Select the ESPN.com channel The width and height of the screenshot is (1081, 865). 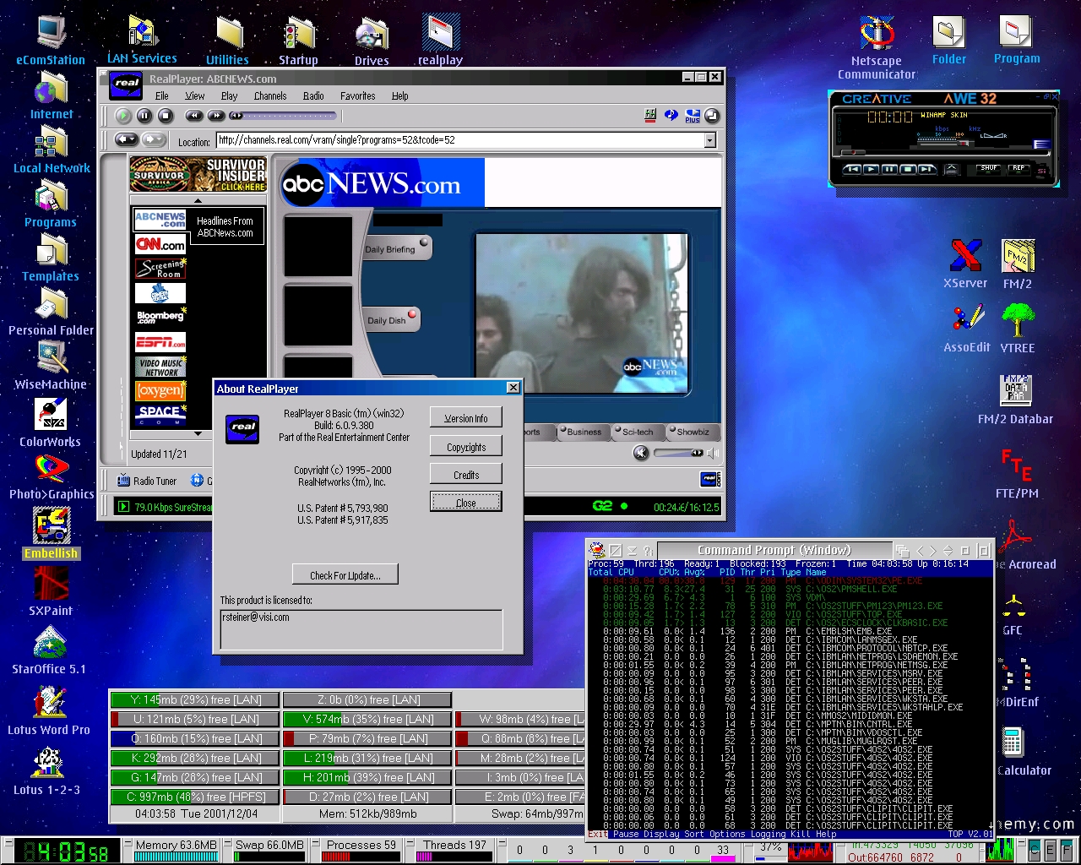pyautogui.click(x=160, y=342)
